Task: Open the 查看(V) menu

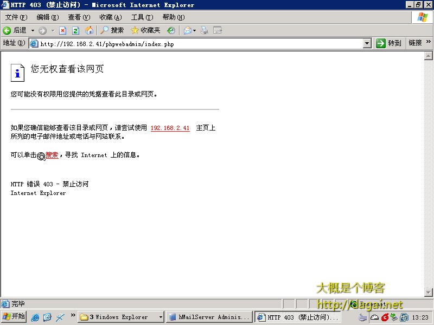Action: 79,17
